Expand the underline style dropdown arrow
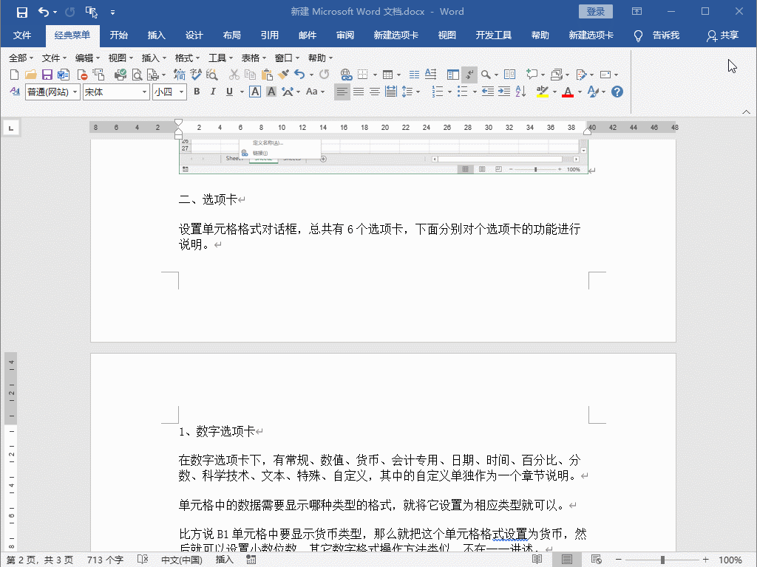Image resolution: width=757 pixels, height=567 pixels. point(242,92)
